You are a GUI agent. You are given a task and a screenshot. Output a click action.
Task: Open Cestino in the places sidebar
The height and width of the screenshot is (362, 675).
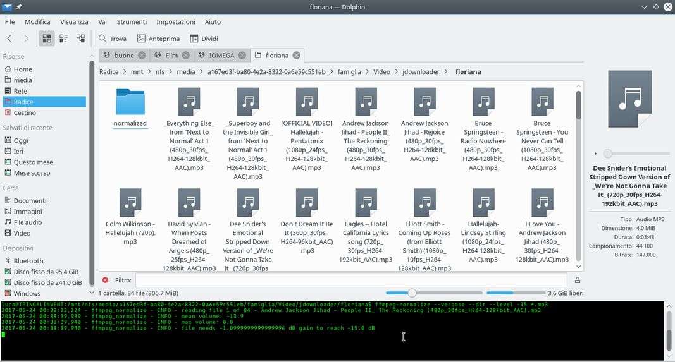coord(25,112)
